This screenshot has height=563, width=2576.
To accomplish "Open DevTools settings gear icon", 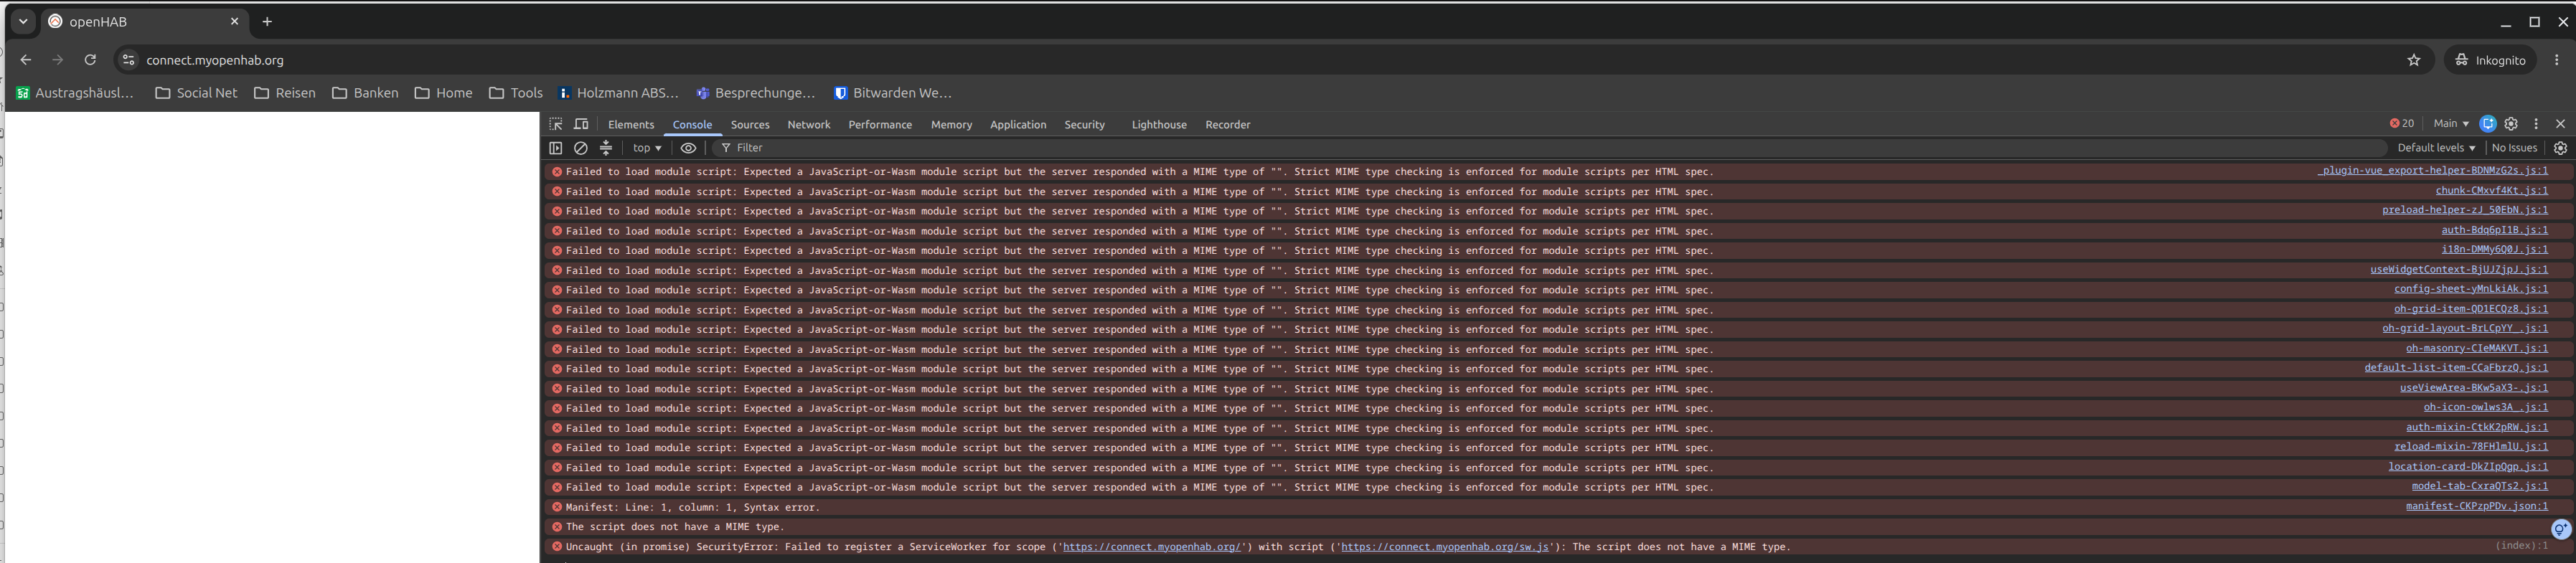I will (2511, 124).
